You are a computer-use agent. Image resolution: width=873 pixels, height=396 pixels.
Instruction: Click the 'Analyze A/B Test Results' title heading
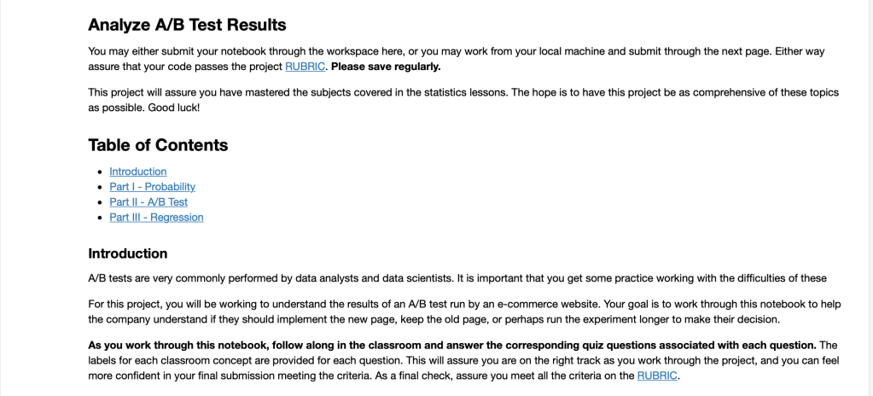187,25
